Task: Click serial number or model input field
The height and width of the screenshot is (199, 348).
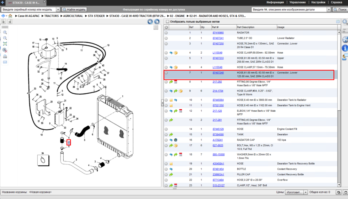Action: click(x=29, y=9)
